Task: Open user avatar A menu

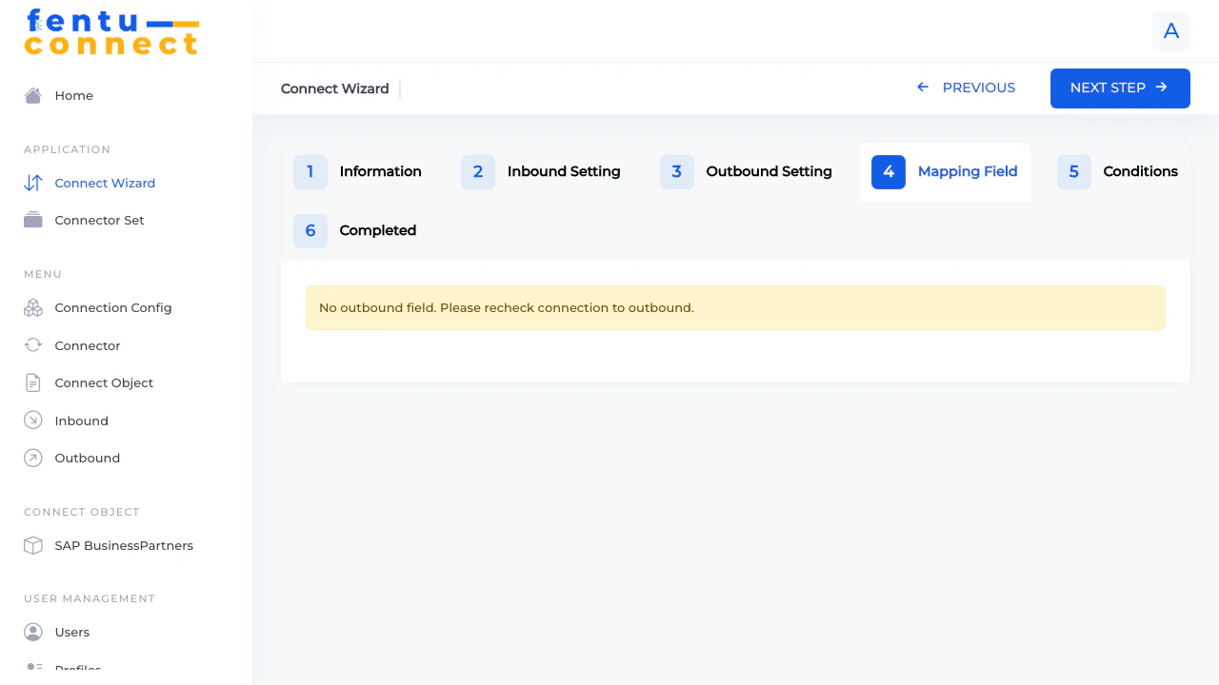Action: pyautogui.click(x=1171, y=31)
